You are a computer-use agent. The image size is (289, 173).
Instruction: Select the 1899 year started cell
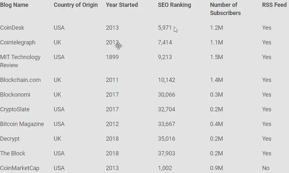pos(112,57)
